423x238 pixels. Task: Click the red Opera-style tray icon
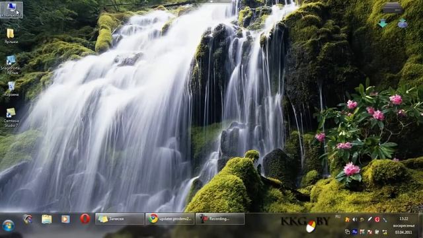(x=377, y=219)
